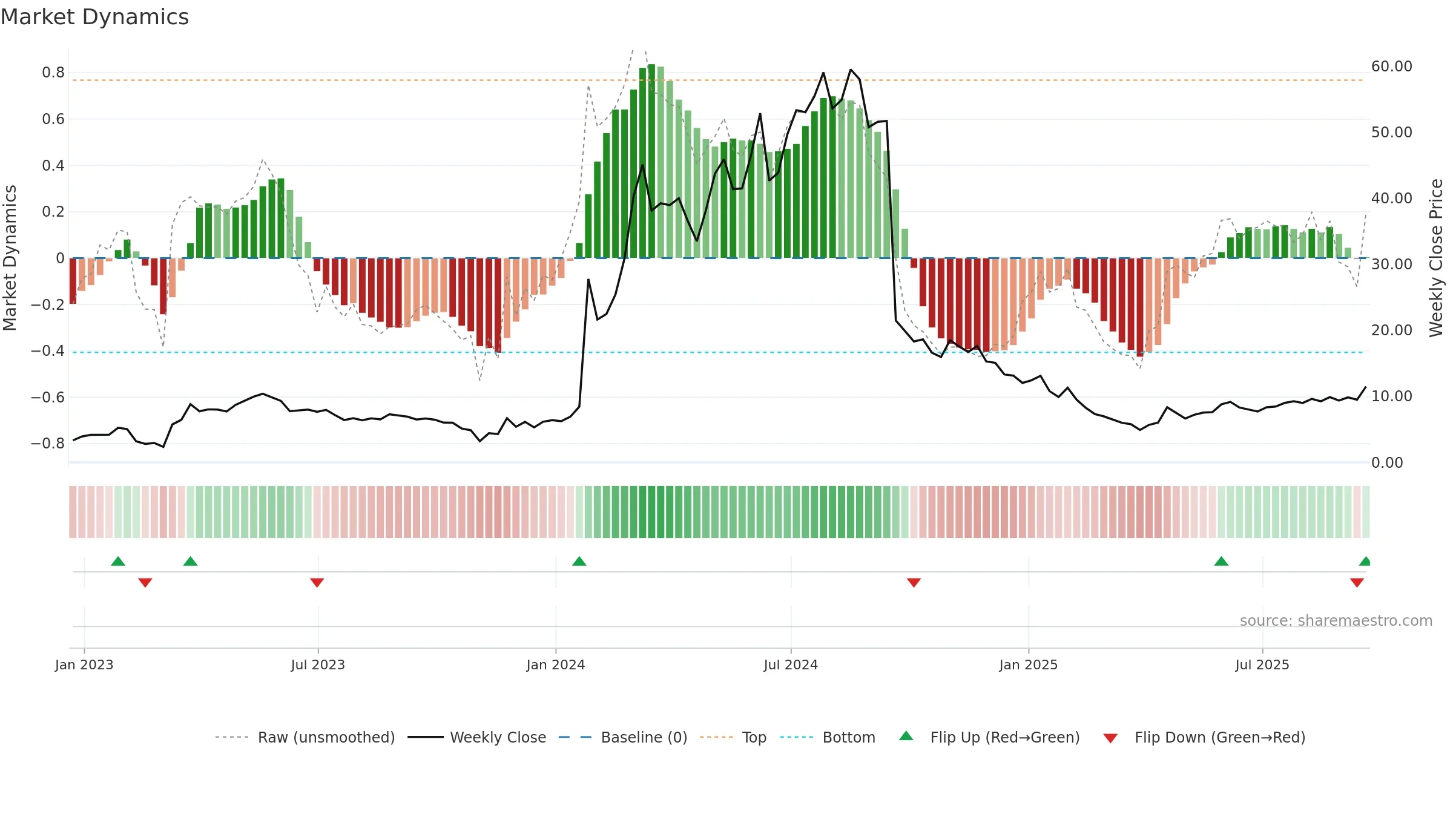Screen dimensions: 1453x817
Task: Click the Jan 2025 x-axis label
Action: point(1029,664)
